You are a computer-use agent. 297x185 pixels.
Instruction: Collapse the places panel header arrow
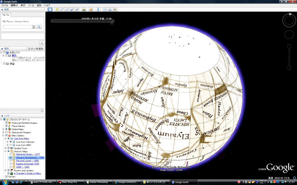click(x=2, y=49)
